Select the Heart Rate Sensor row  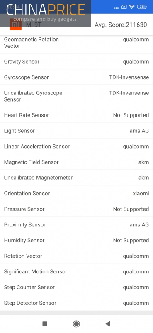click(76, 115)
